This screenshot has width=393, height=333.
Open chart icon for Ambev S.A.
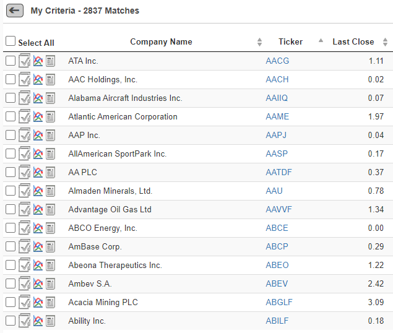coord(38,283)
